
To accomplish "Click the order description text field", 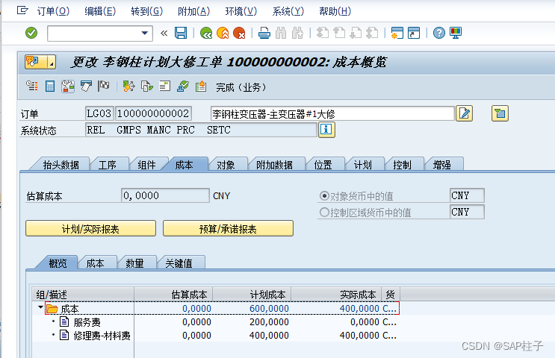I will [x=332, y=114].
